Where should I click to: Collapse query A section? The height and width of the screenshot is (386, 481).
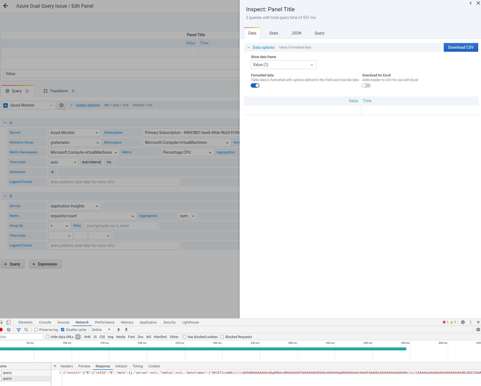pyautogui.click(x=5, y=123)
